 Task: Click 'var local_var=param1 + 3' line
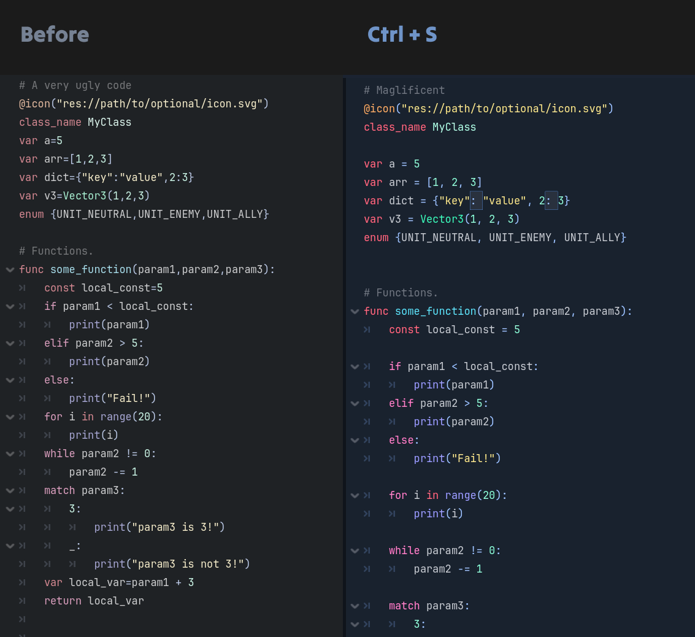pos(119,582)
